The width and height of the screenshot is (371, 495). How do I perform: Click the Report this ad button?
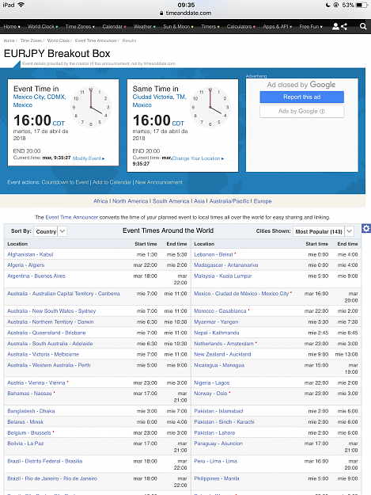pyautogui.click(x=301, y=97)
